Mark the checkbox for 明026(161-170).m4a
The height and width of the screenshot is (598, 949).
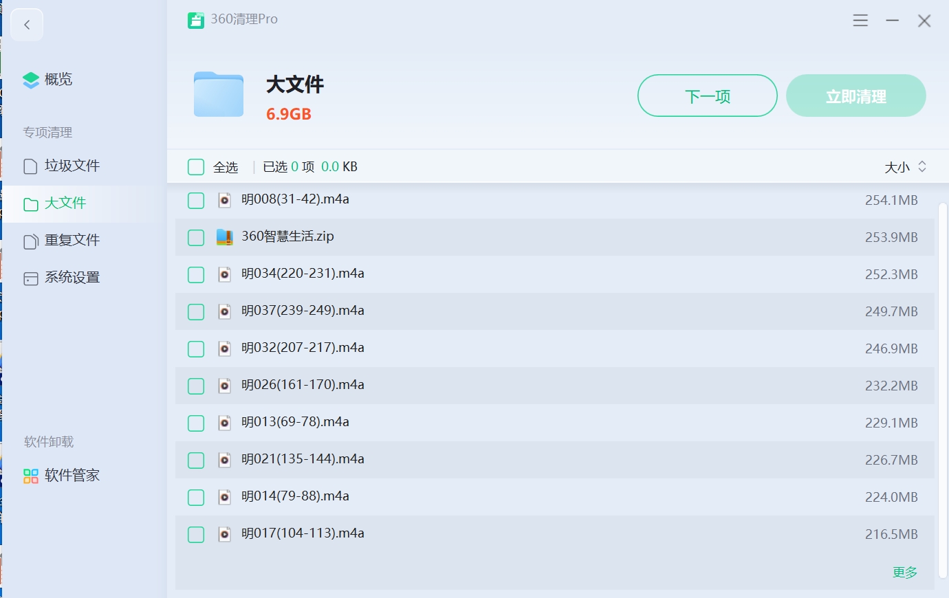(196, 386)
